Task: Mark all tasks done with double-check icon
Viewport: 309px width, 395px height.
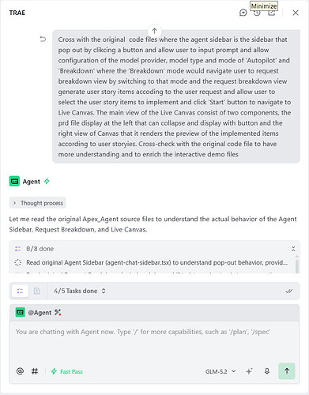Action: (289, 291)
